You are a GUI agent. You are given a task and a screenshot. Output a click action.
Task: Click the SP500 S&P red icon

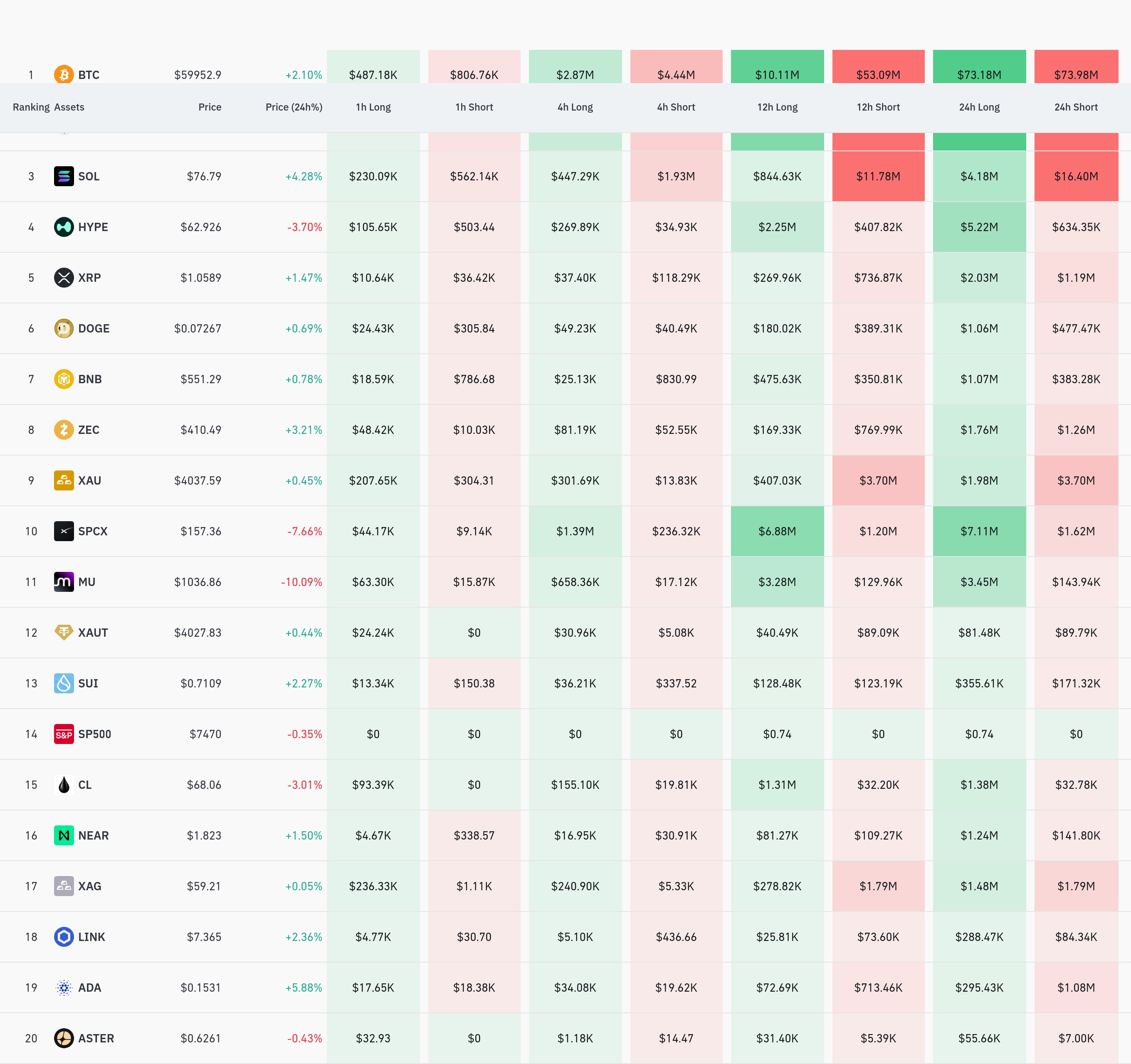click(x=64, y=734)
